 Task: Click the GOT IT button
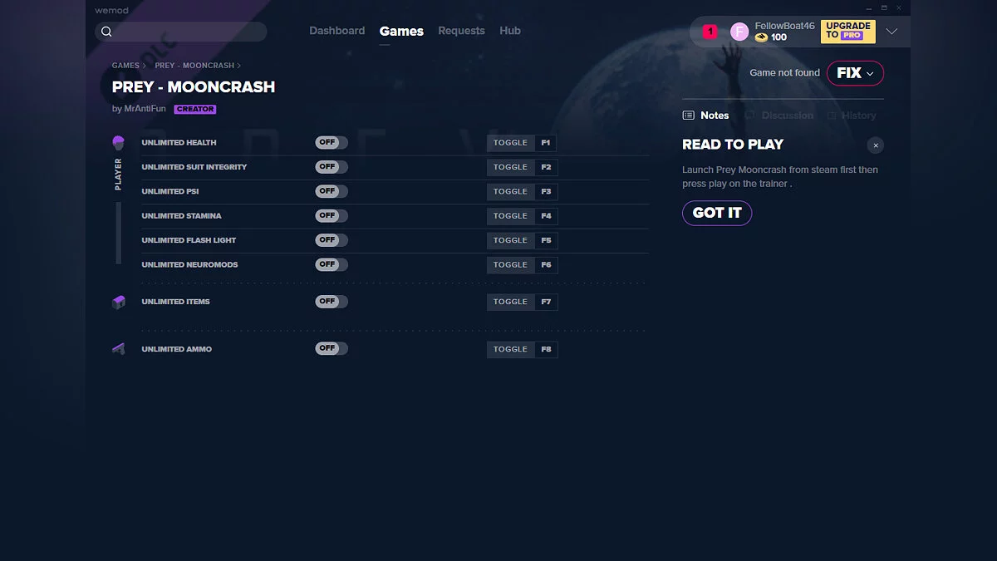[717, 213]
